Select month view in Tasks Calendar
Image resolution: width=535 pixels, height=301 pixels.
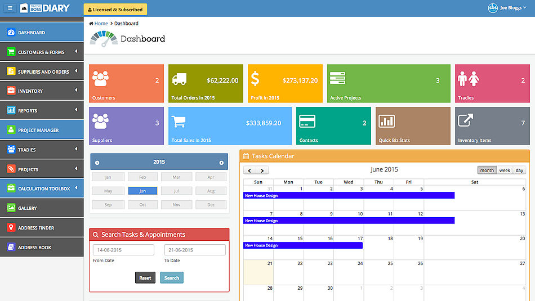[487, 170]
